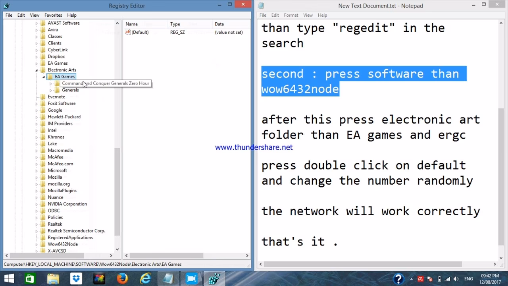Expand the Wow6432Node key

[37, 245]
